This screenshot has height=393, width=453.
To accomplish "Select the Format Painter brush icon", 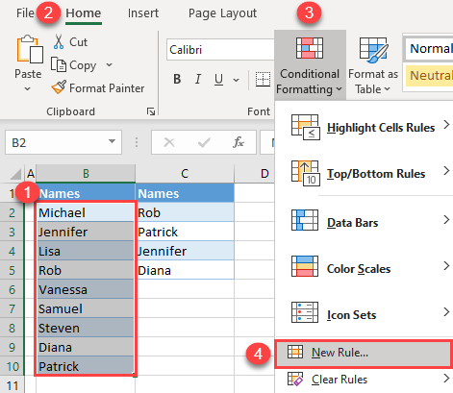I will 59,87.
